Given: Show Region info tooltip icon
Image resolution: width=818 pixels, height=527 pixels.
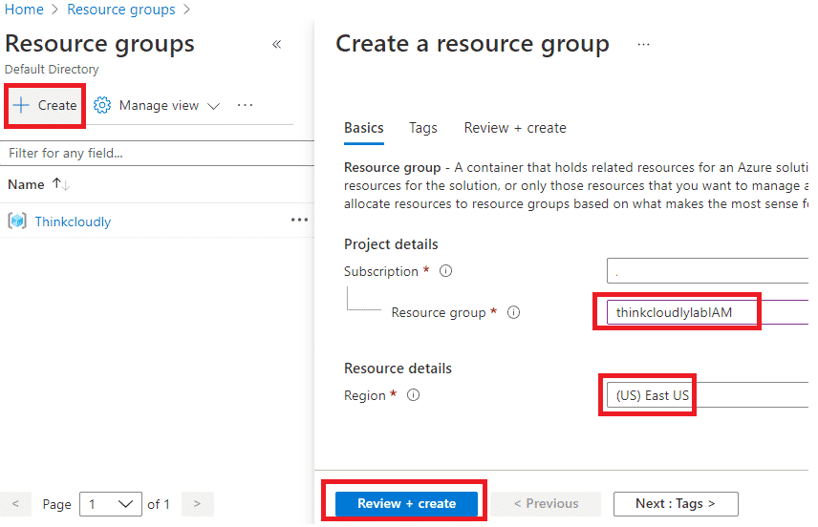Looking at the screenshot, I should (x=413, y=395).
